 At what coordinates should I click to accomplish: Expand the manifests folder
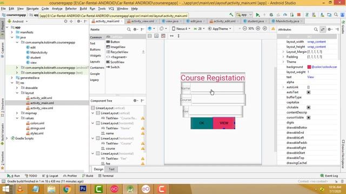[x=12, y=32]
